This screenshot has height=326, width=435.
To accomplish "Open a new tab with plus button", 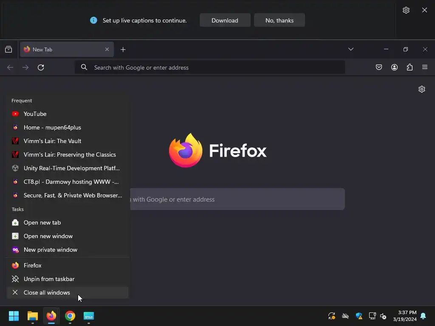I will (x=123, y=49).
